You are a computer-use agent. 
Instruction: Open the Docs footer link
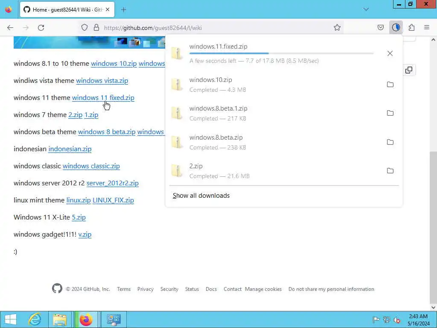[211, 289]
